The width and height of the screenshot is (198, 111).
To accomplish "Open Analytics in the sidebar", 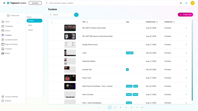I will 9,49.
